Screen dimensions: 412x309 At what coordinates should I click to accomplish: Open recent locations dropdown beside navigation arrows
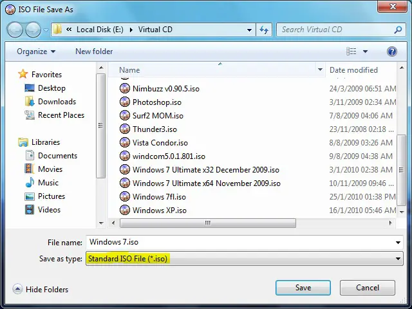46,30
